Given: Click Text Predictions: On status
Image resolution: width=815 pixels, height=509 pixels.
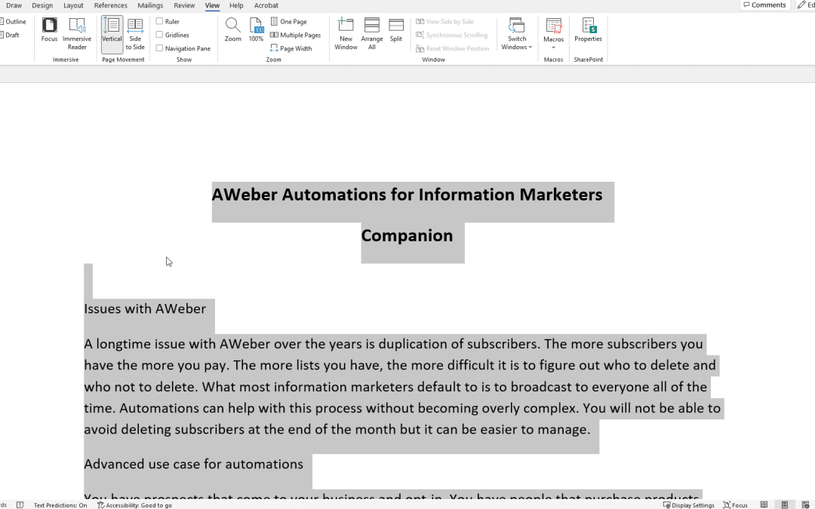Looking at the screenshot, I should (60, 504).
